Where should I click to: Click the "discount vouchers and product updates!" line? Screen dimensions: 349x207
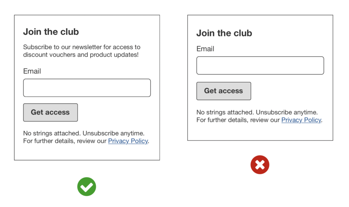click(81, 55)
